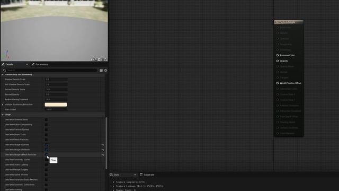339x191 pixels.
Task: Enable Used with Morph Targets
Action: point(46,170)
